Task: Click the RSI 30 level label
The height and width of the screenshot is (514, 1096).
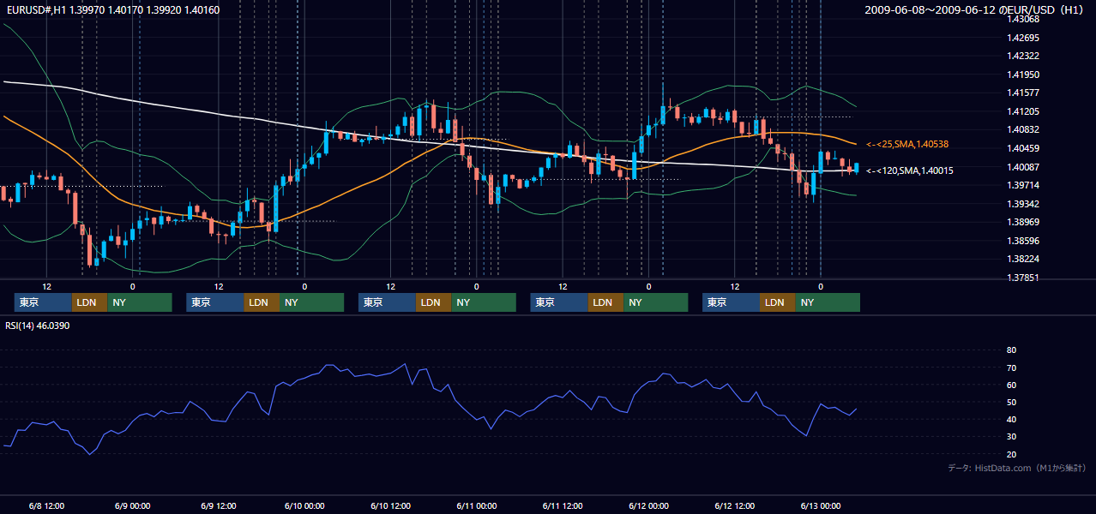Action: coord(1011,437)
